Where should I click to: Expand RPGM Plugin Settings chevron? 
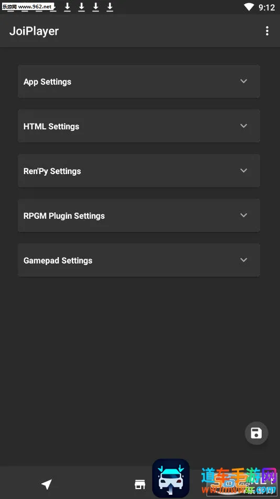(243, 215)
